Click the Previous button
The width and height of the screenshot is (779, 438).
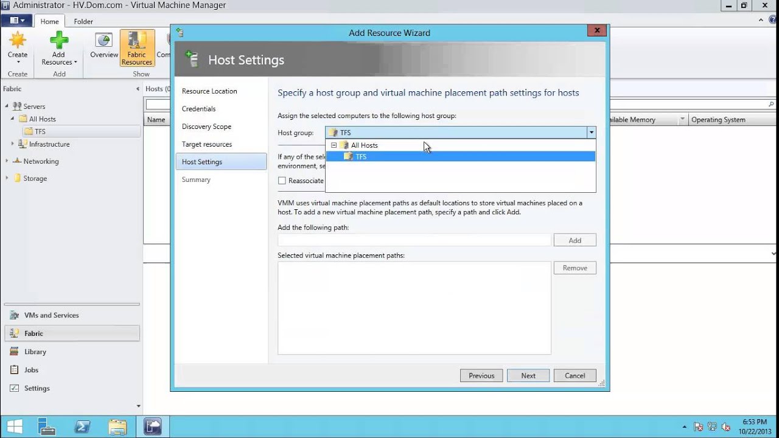tap(481, 375)
